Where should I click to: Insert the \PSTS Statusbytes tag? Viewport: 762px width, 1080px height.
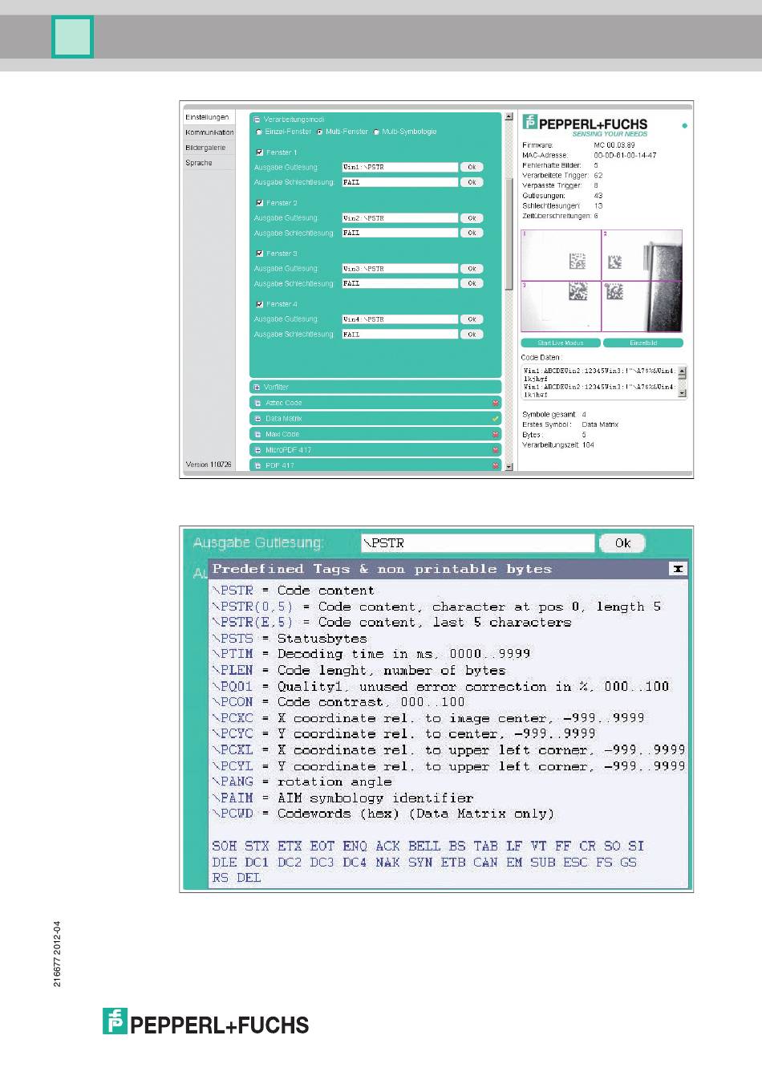[x=233, y=639]
